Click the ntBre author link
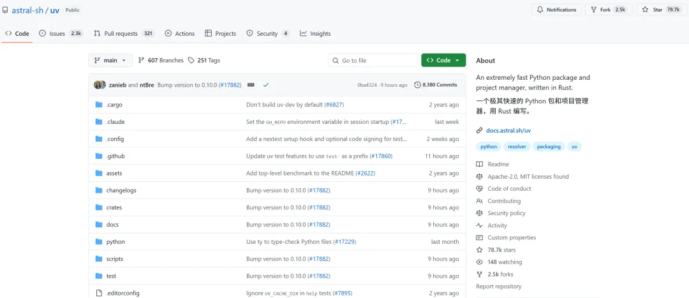 [147, 85]
